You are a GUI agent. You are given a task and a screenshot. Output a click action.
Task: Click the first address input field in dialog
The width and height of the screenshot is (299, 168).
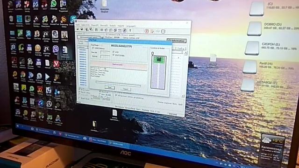click(105, 52)
